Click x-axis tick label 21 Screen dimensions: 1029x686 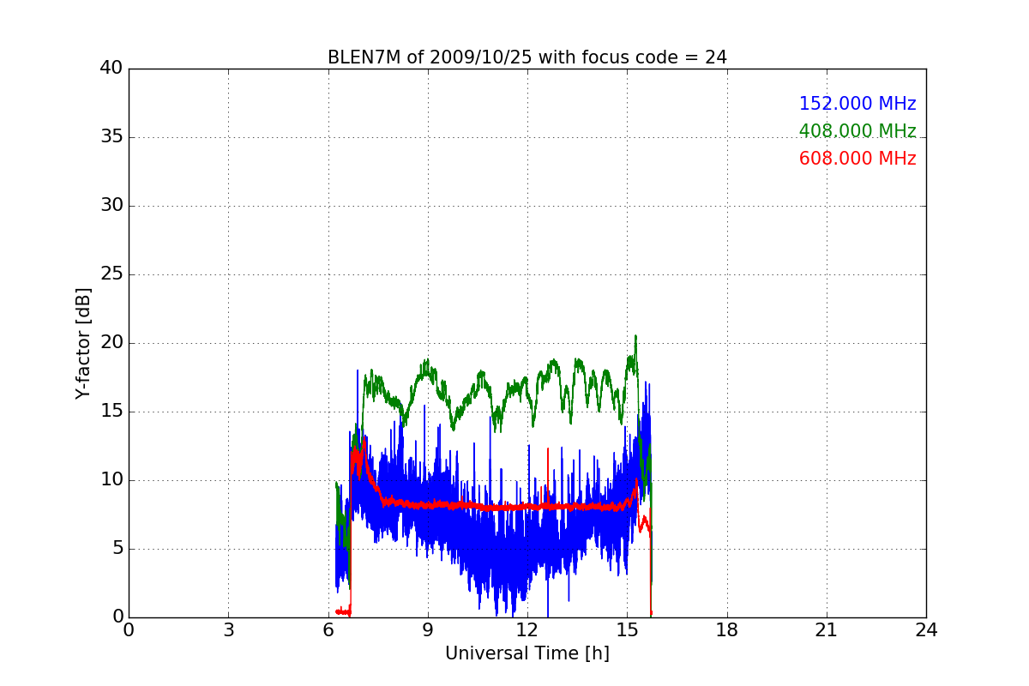click(x=827, y=630)
